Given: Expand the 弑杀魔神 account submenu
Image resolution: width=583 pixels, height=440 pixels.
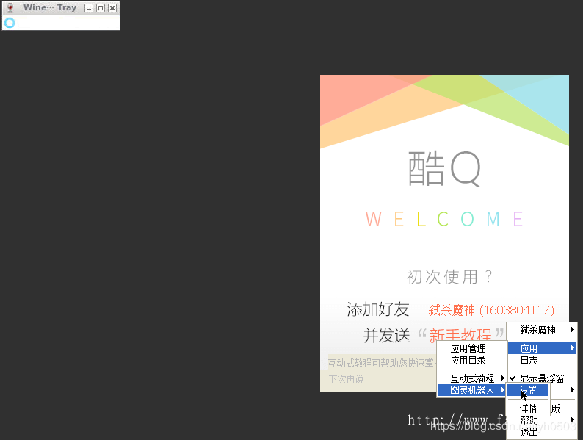Looking at the screenshot, I should point(541,330).
